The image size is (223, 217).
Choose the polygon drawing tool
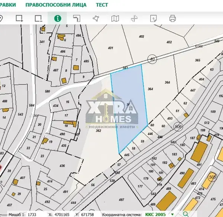tap(96, 19)
